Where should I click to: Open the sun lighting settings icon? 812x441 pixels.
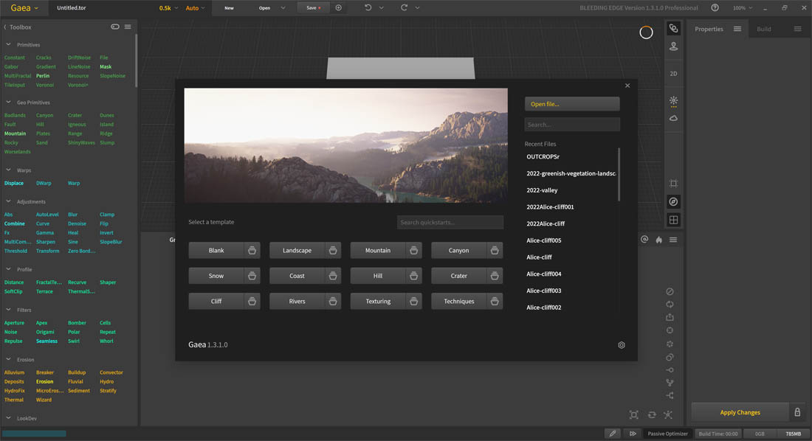coord(673,101)
